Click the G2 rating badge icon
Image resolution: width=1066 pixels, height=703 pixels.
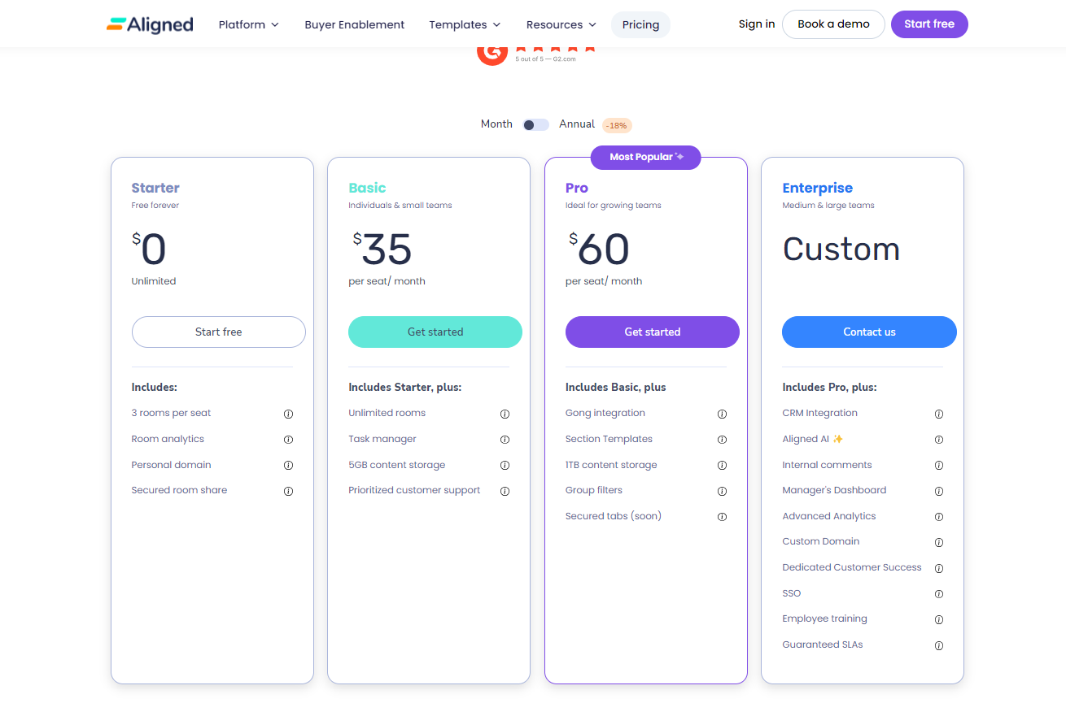click(x=492, y=52)
